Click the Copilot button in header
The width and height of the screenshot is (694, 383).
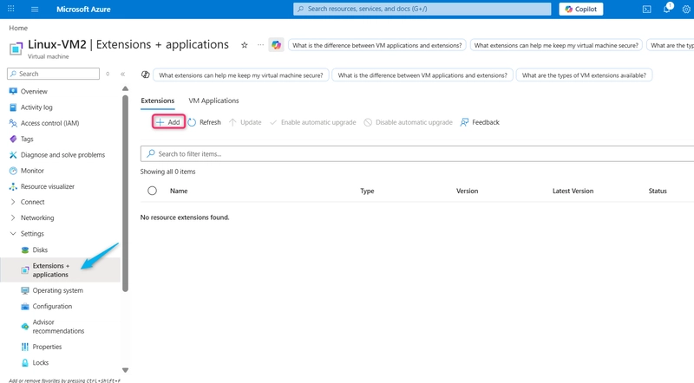point(580,9)
